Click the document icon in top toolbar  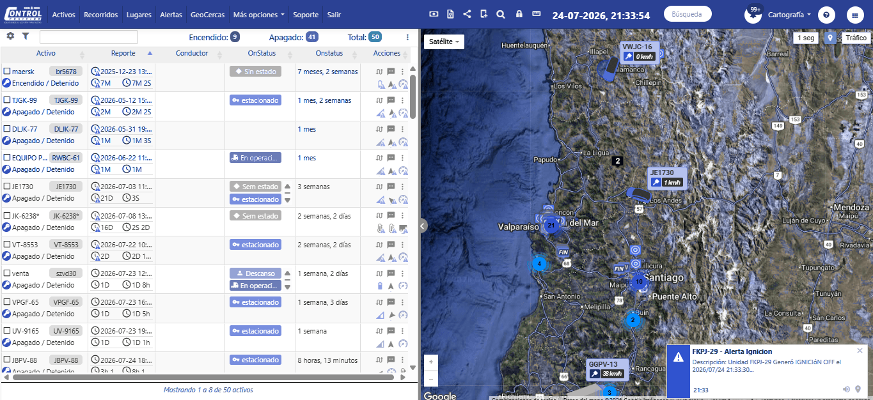[450, 14]
